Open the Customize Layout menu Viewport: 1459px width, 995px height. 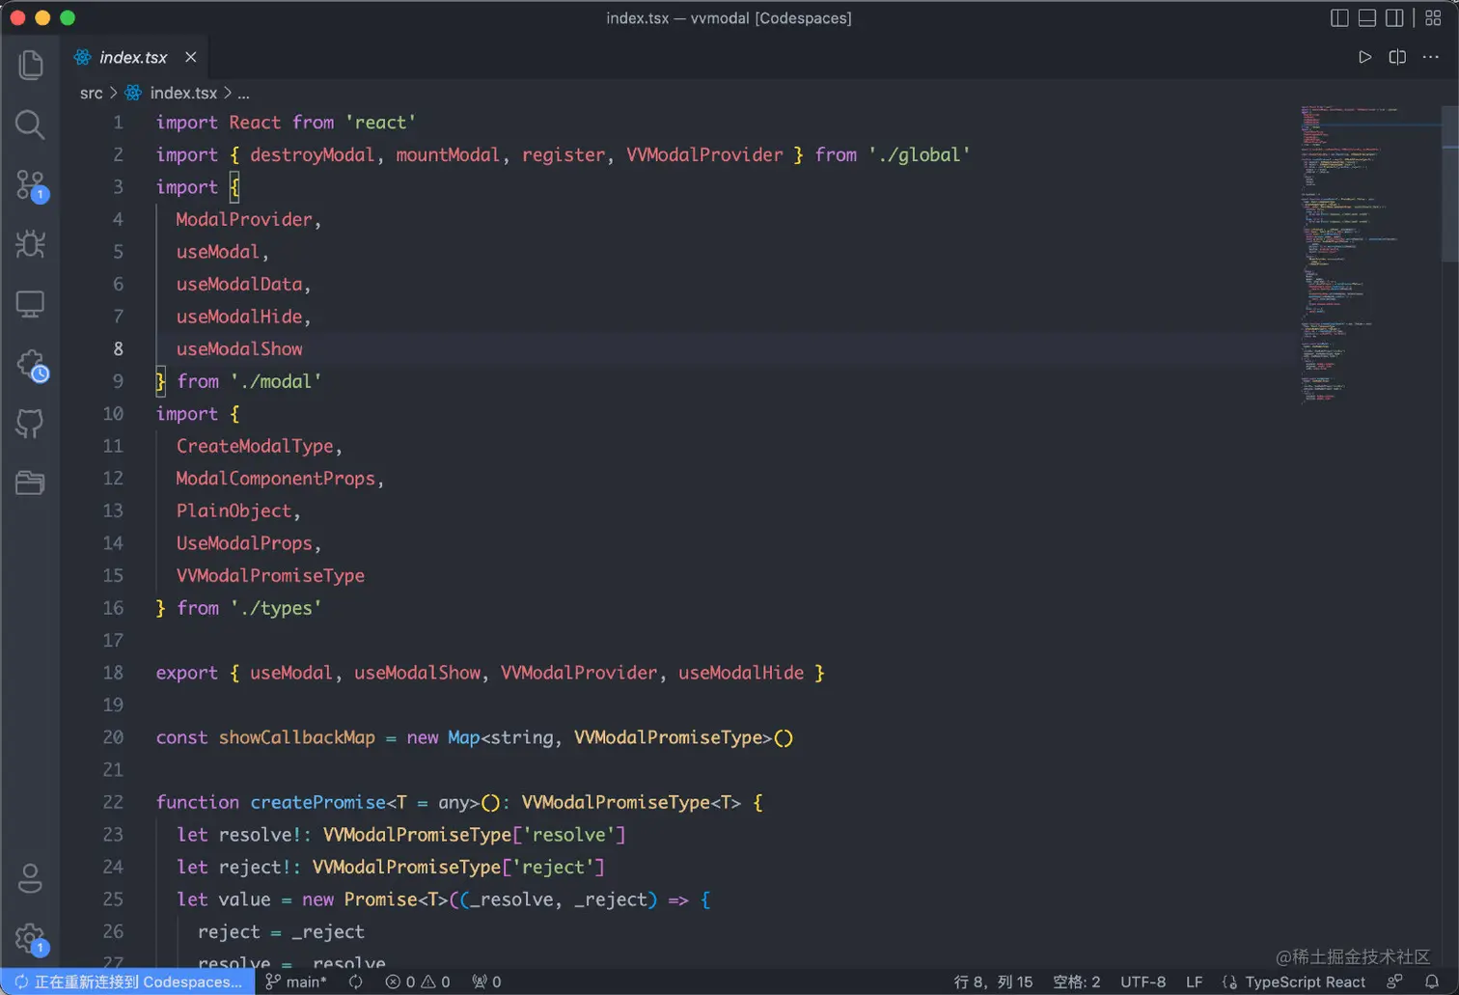[x=1433, y=17]
